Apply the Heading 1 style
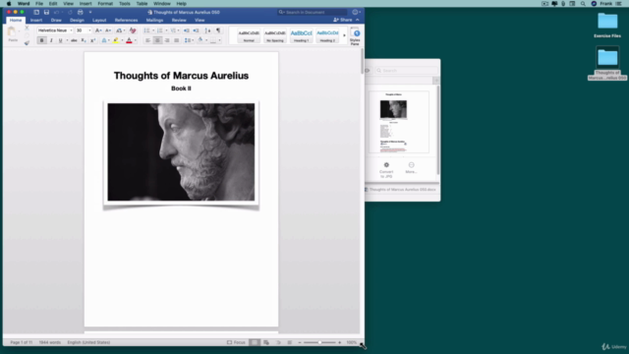Screen dimensions: 629x354 302,35
